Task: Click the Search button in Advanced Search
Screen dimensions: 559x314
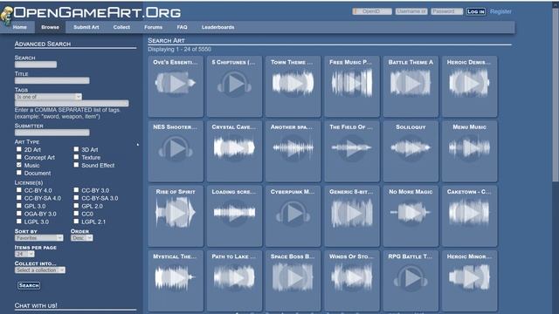Action: point(29,285)
